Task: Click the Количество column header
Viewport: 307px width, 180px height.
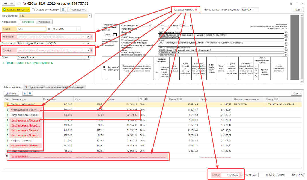Action: click(57, 99)
